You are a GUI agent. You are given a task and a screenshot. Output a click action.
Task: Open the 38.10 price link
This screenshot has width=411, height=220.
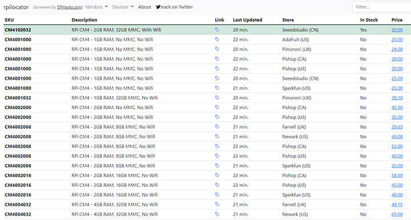(397, 98)
